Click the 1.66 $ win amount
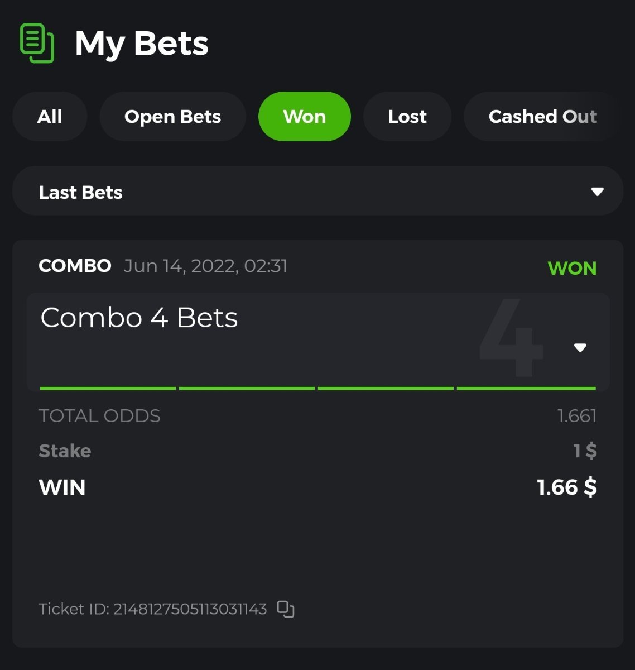635x670 pixels. point(567,487)
